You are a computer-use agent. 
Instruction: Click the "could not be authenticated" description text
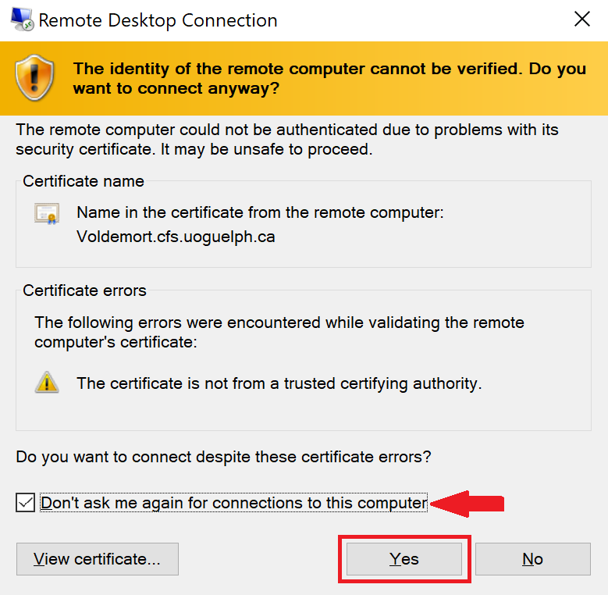coord(287,139)
